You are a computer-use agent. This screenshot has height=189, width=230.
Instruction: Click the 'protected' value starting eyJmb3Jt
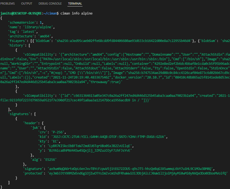[138, 173]
